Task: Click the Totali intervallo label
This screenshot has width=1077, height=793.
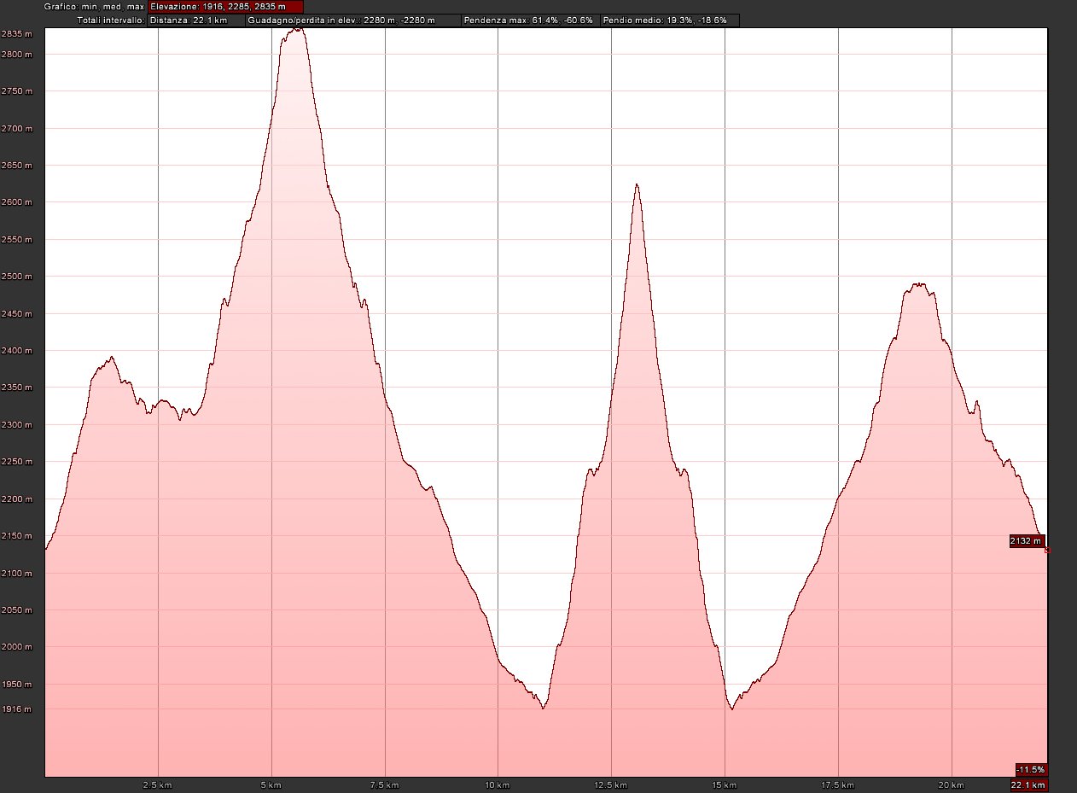Action: (x=111, y=20)
